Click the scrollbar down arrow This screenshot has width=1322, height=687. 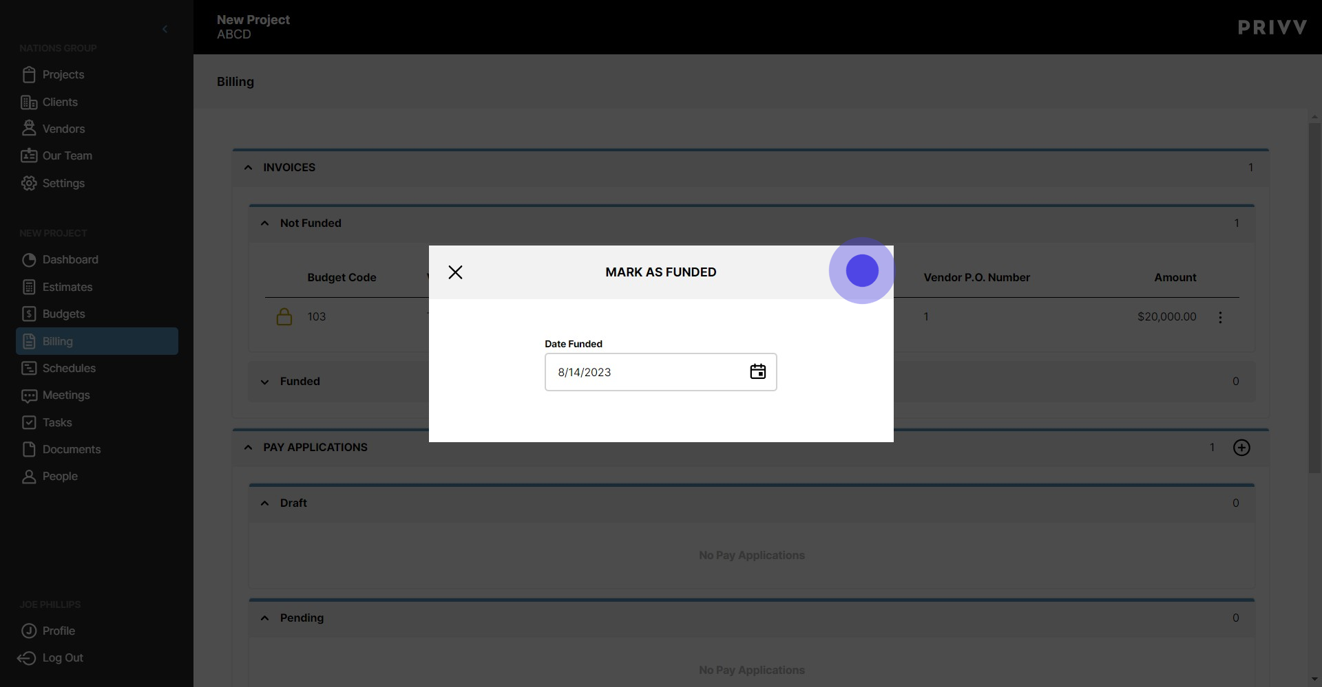pos(1314,679)
